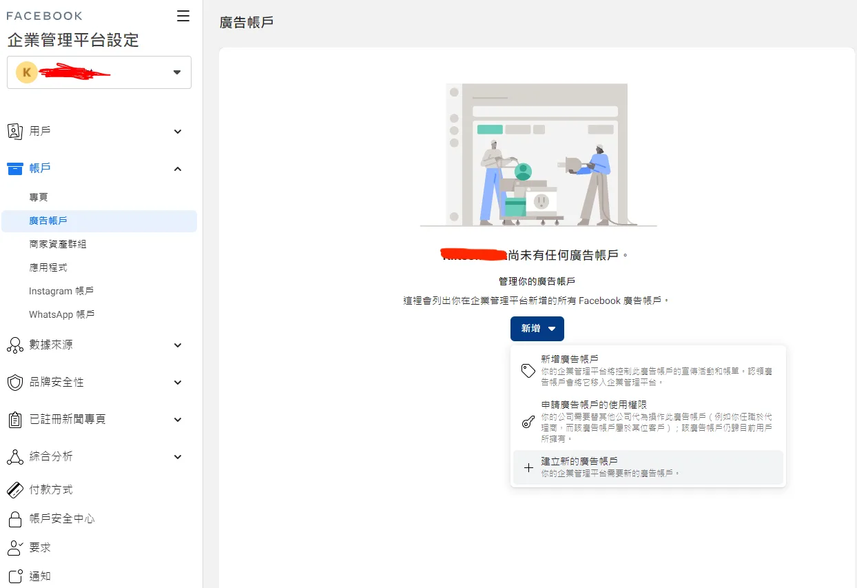Open the 要求 requests icon

[x=14, y=547]
